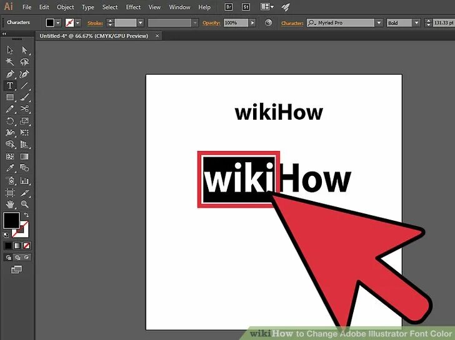
Task: Select the Pencil tool
Action: (10, 109)
